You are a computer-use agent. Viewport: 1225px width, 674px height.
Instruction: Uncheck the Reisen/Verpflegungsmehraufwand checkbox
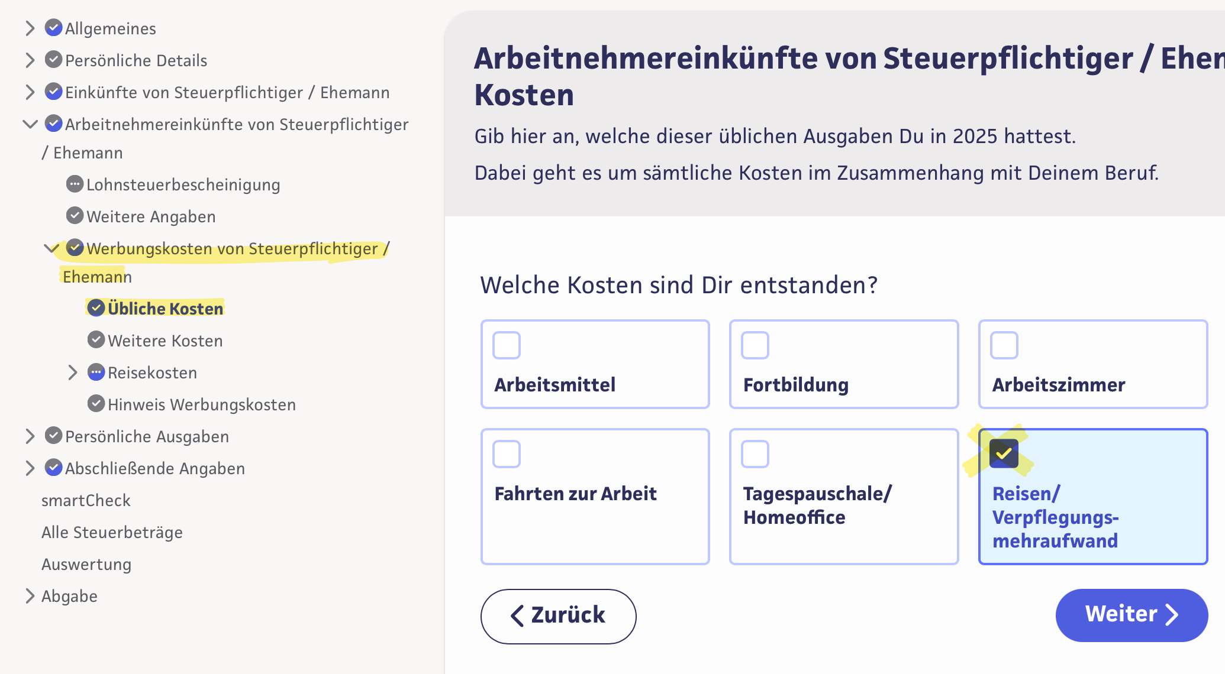pos(1004,454)
